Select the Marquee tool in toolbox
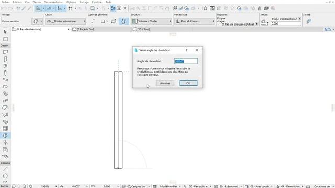 [x=5, y=39]
